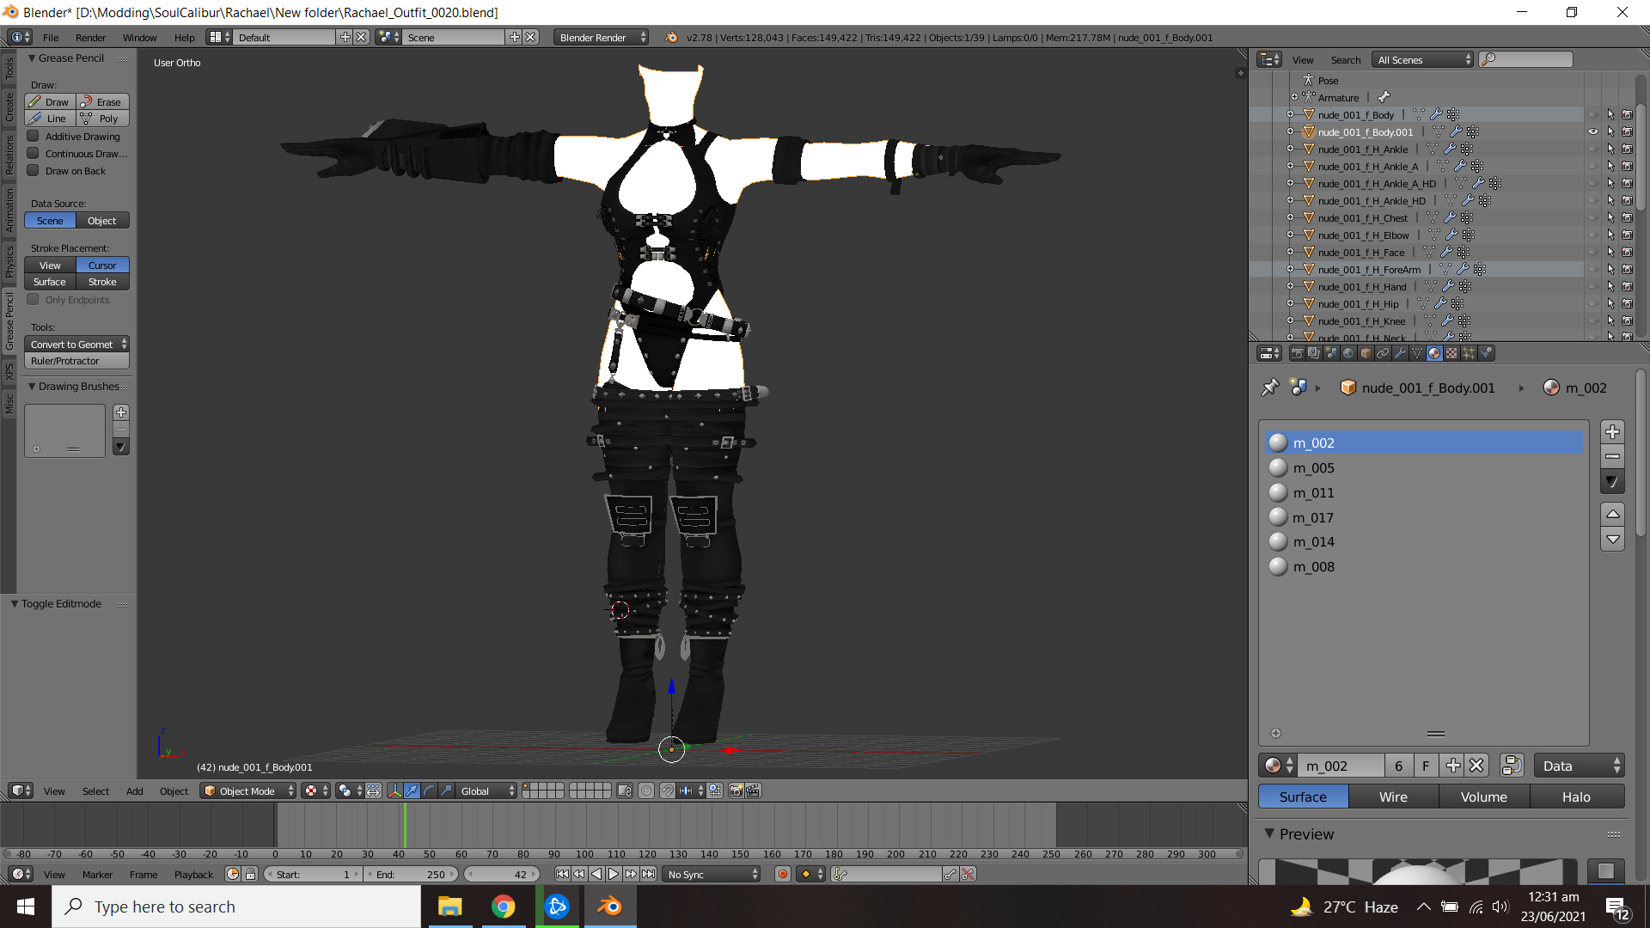1650x928 pixels.
Task: Unlink the m_002 material datablock
Action: click(x=1476, y=766)
